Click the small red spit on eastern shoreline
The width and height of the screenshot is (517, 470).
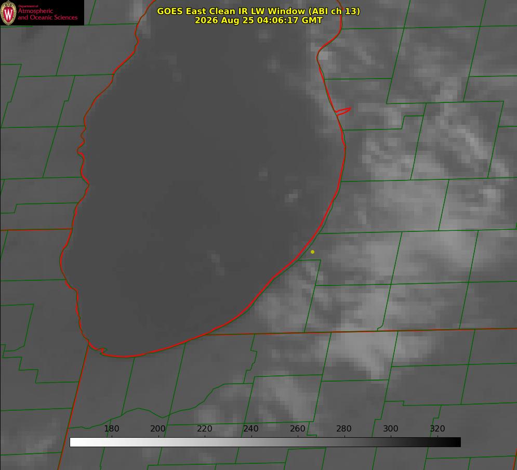(343, 111)
